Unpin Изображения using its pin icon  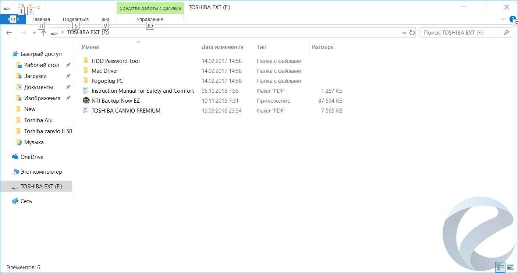[68, 98]
